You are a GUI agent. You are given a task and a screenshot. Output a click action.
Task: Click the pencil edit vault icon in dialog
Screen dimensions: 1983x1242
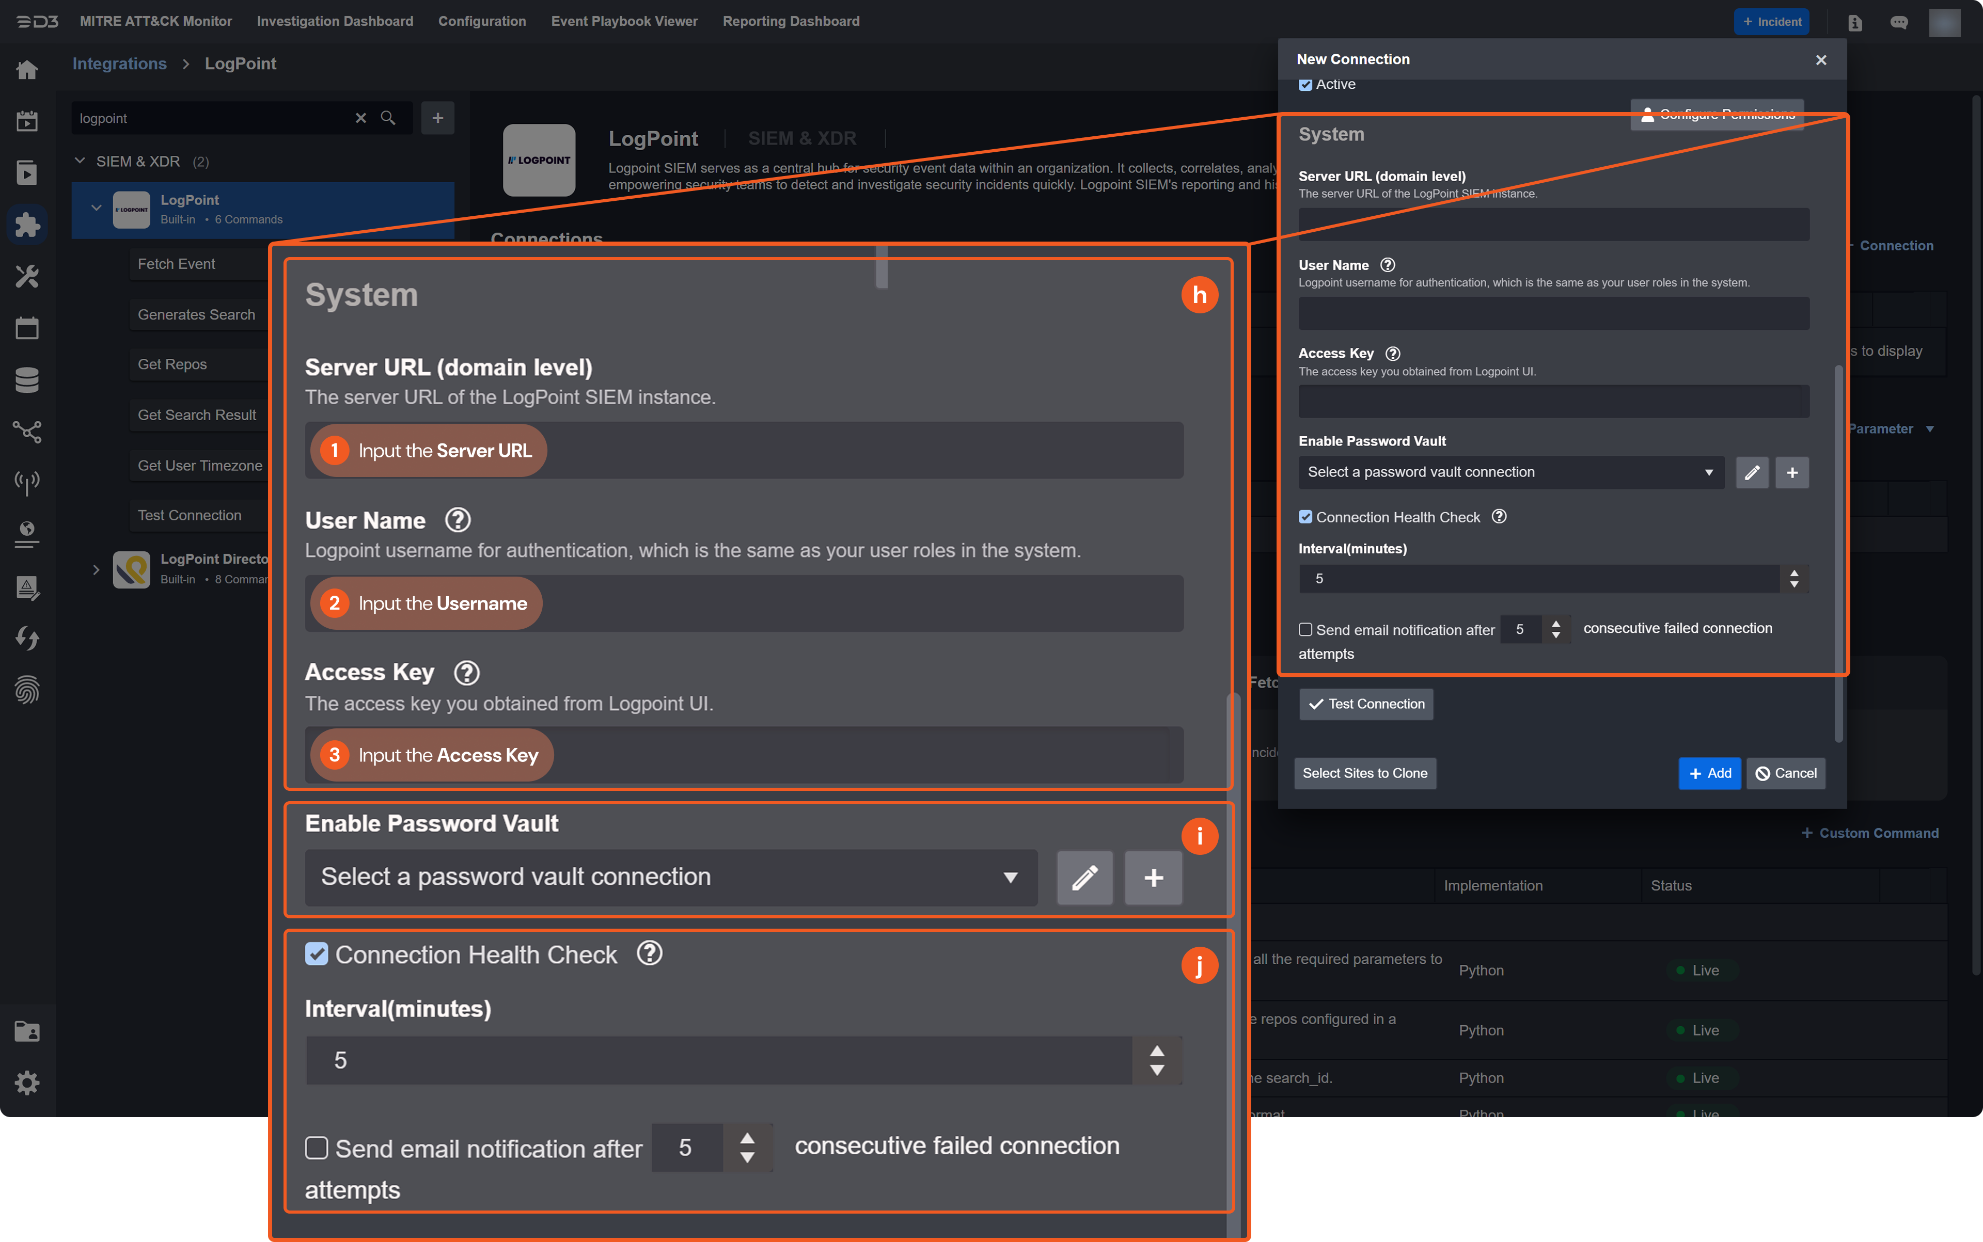(1751, 472)
